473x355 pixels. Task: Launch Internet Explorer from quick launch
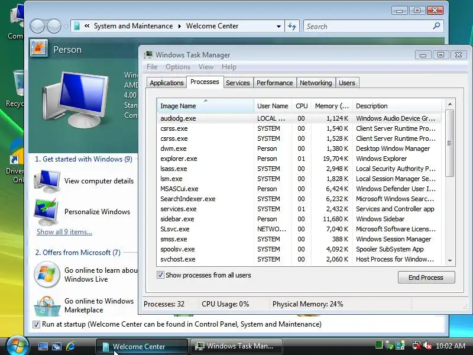pos(70,346)
